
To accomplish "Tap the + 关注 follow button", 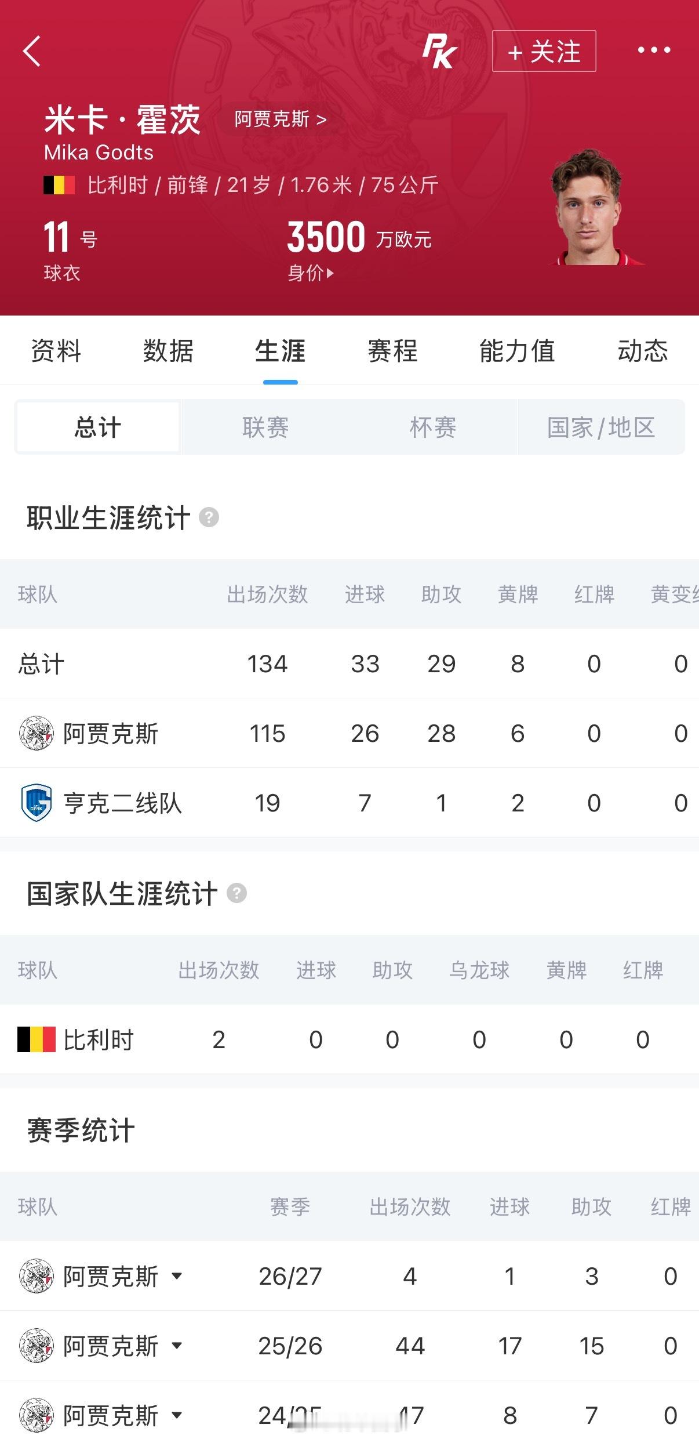I will [x=544, y=51].
